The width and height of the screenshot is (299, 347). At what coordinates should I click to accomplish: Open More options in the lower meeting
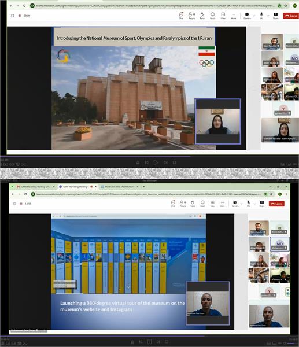(222, 204)
